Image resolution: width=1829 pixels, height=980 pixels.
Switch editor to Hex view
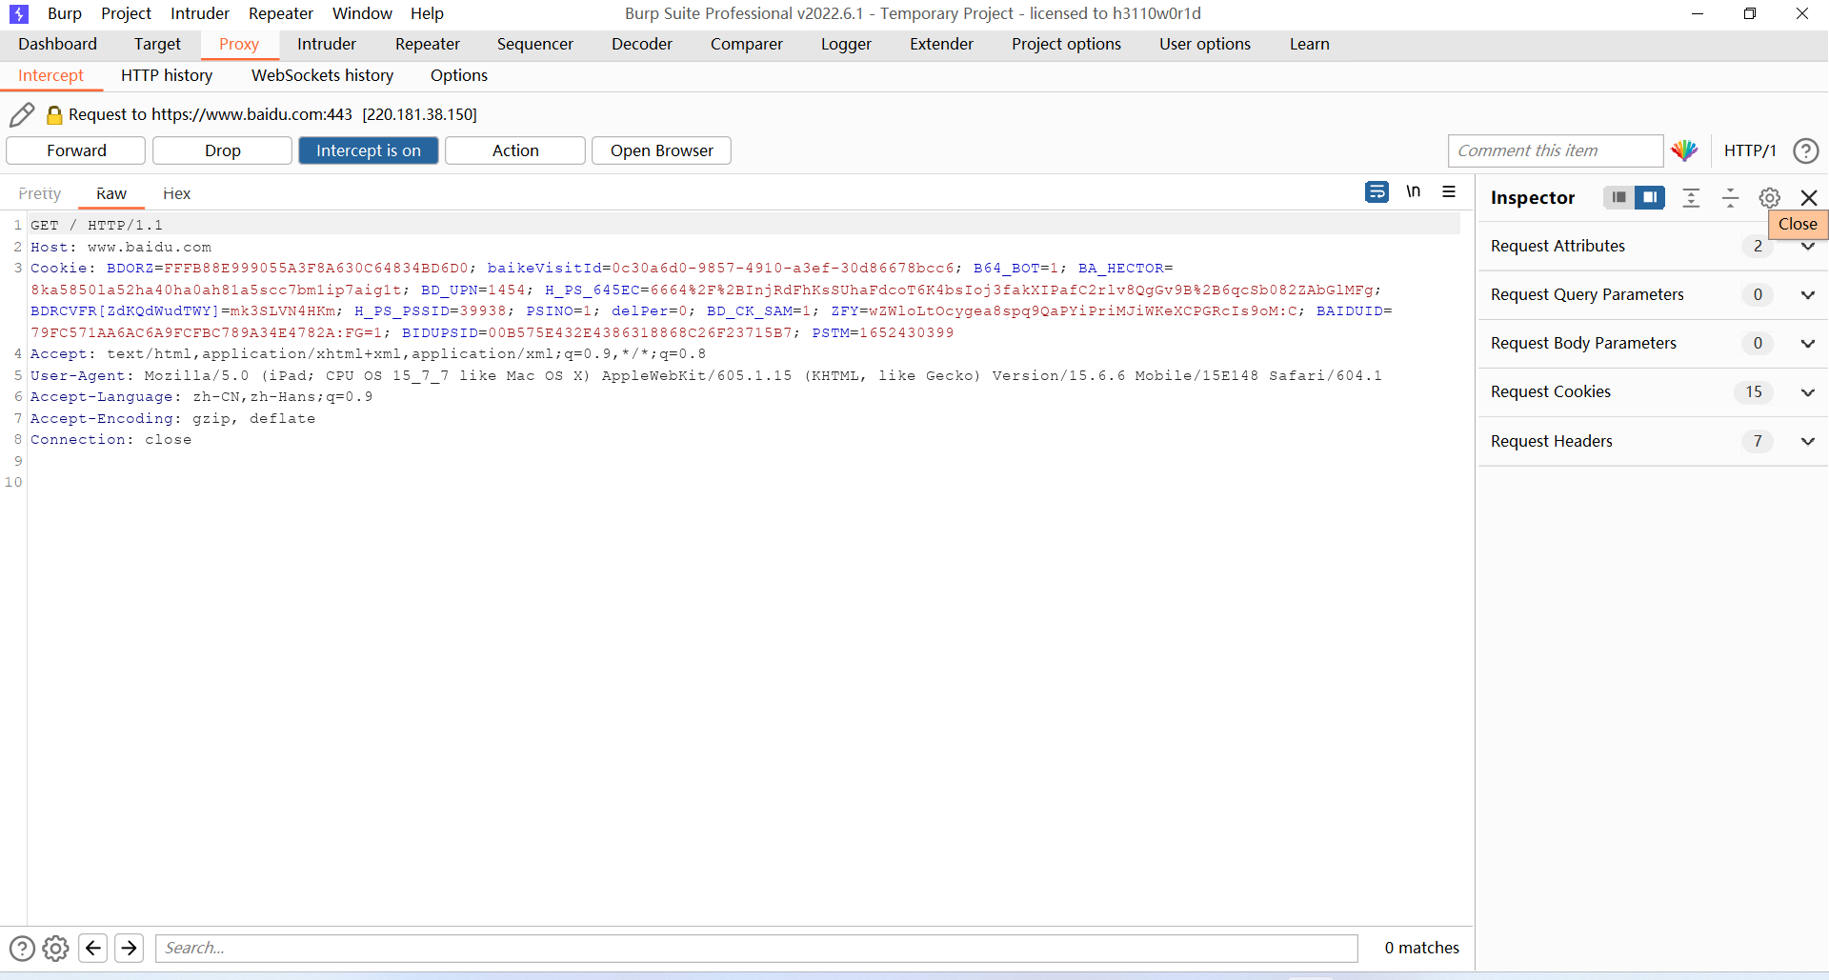tap(176, 193)
